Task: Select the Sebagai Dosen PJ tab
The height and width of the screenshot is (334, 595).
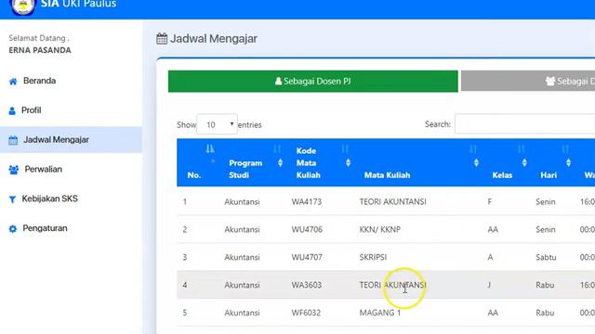Action: (313, 81)
